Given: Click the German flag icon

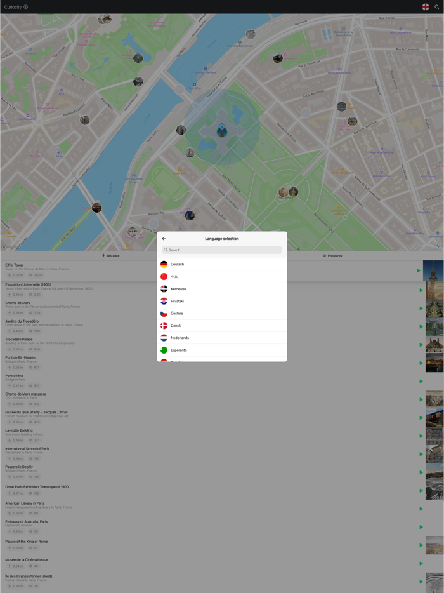Looking at the screenshot, I should coord(164,264).
